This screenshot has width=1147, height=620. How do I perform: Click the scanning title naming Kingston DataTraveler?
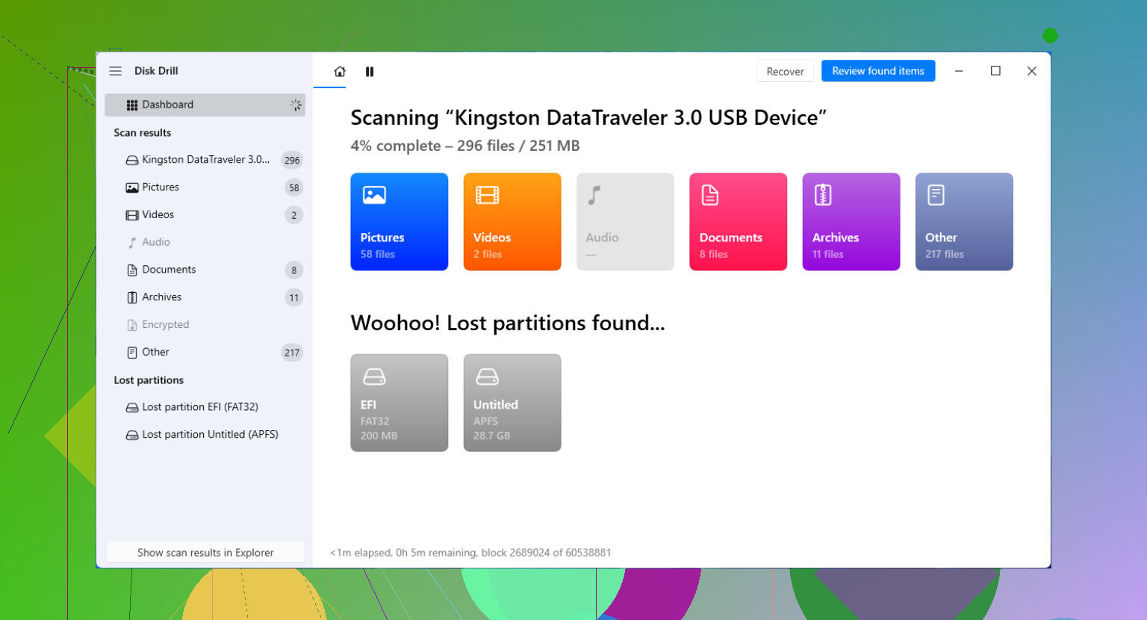[588, 118]
